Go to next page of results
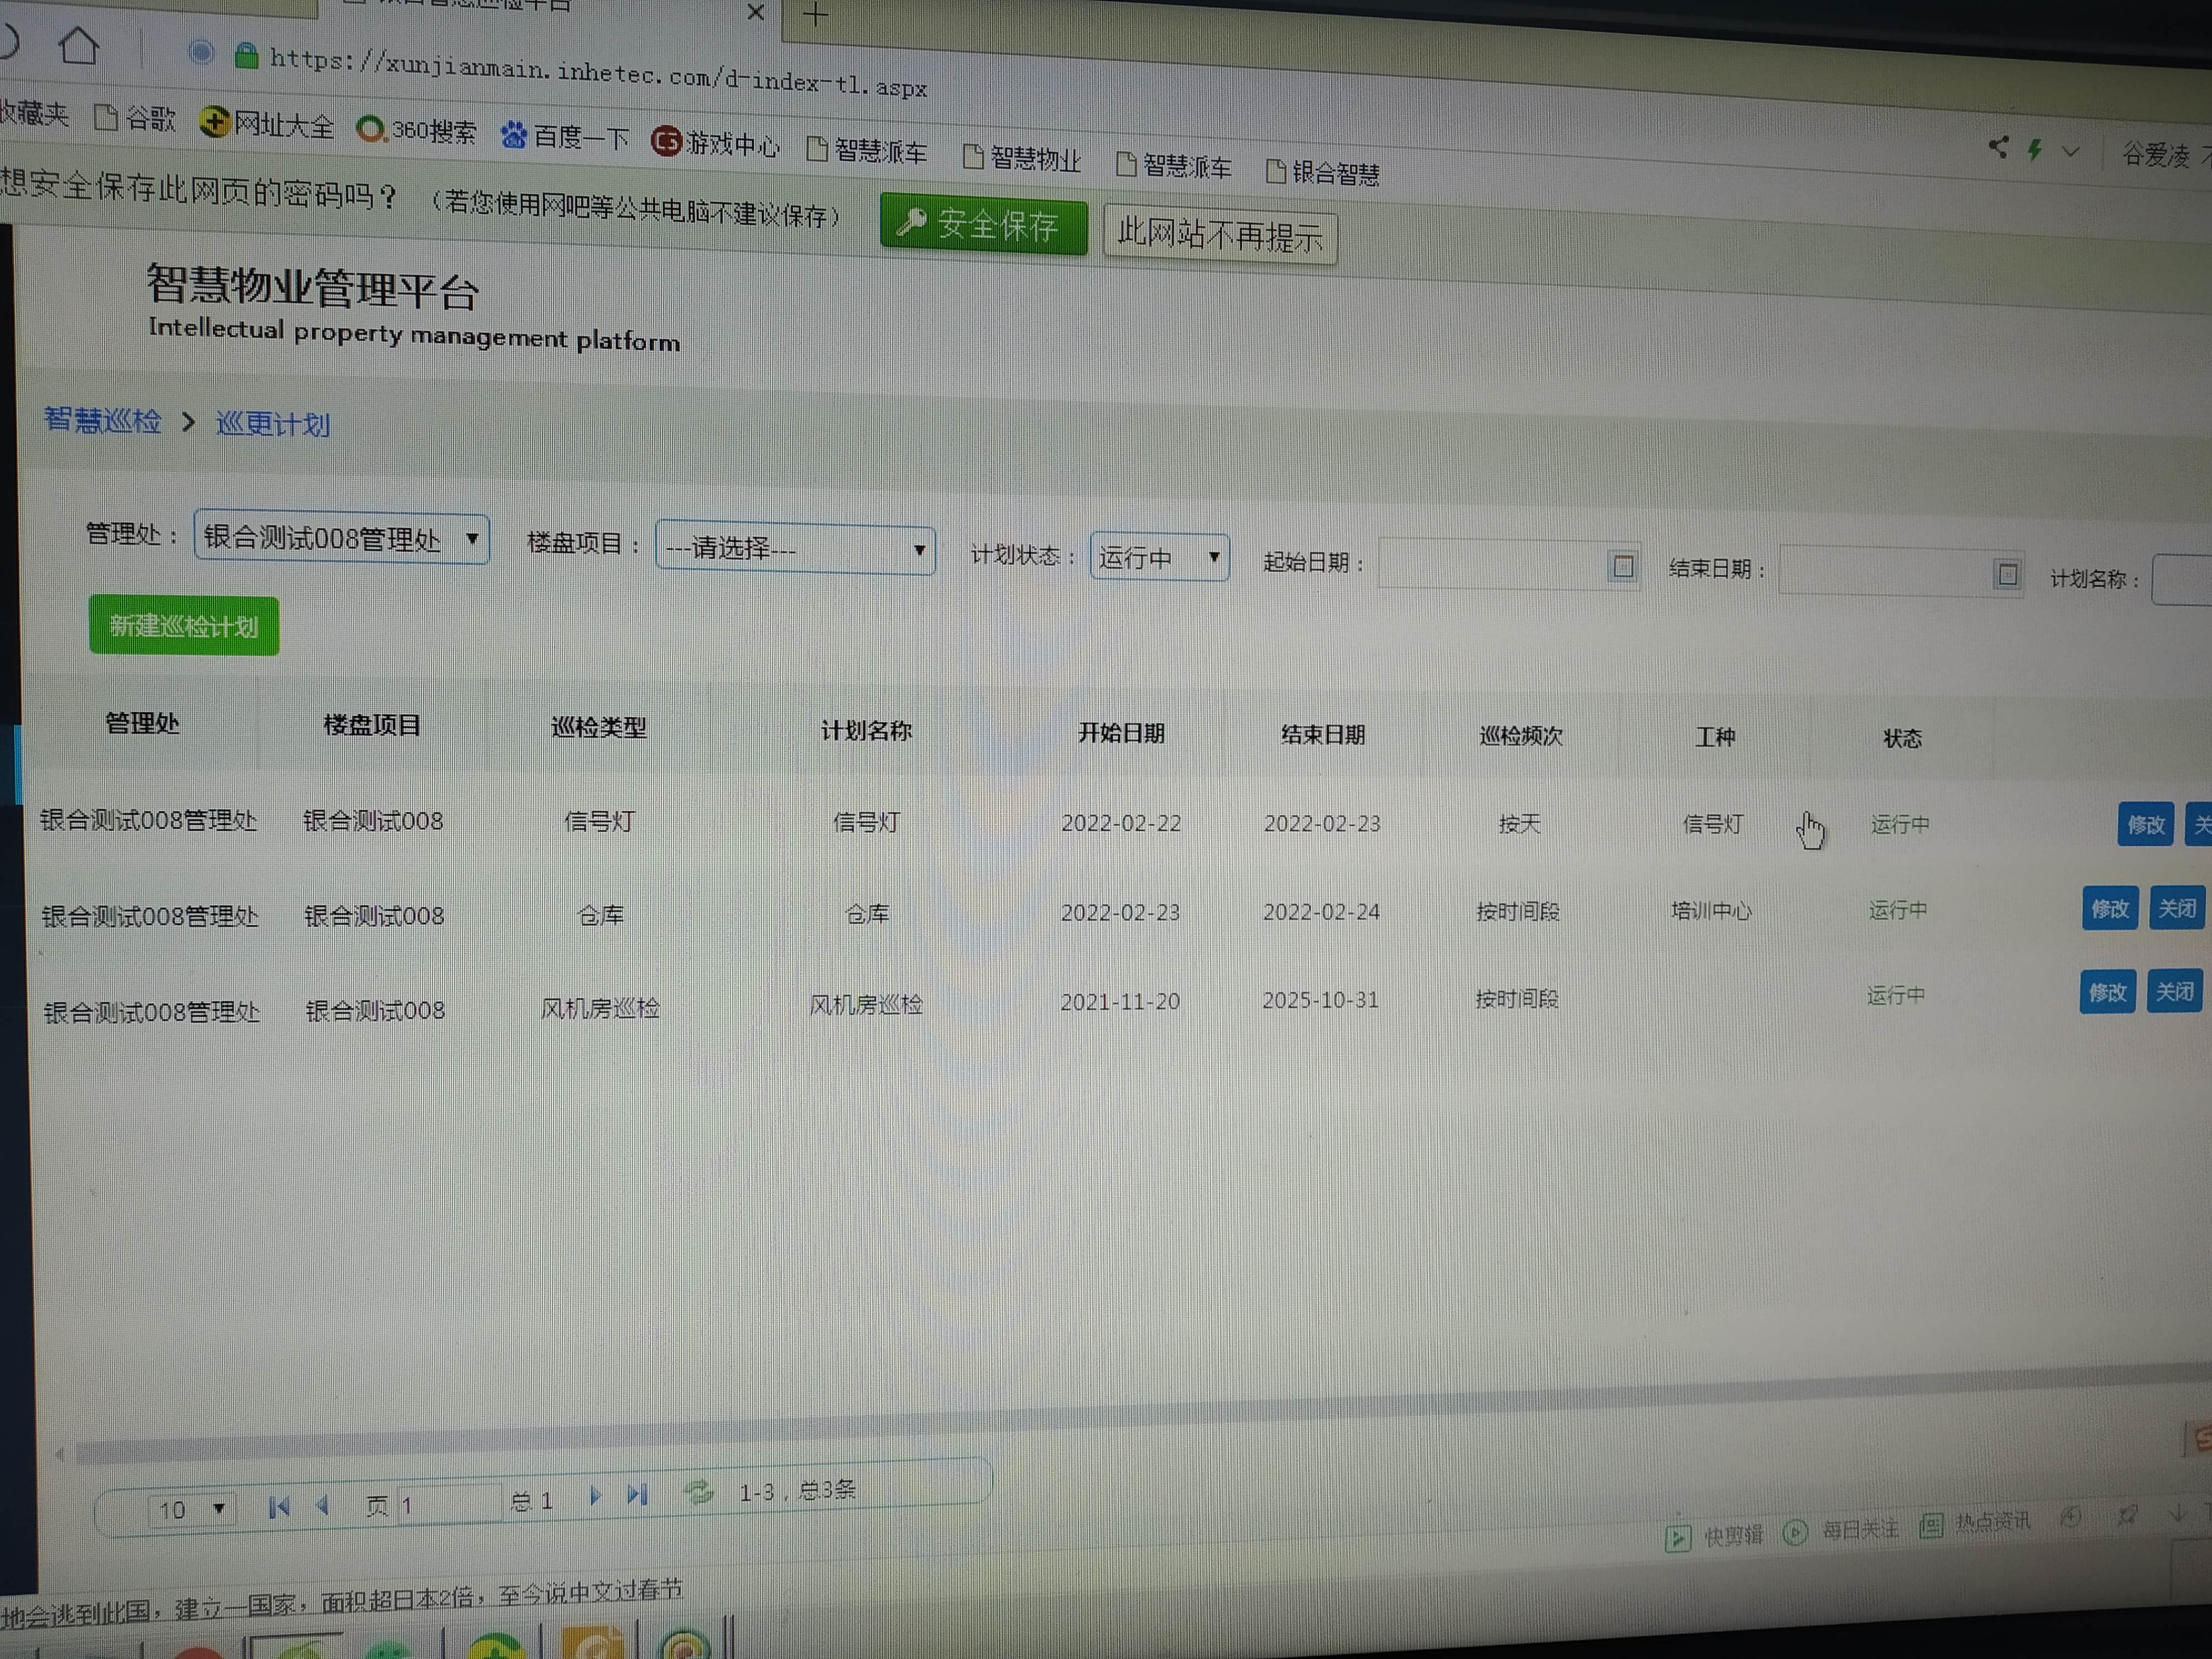The image size is (2212, 1659). tap(595, 1496)
